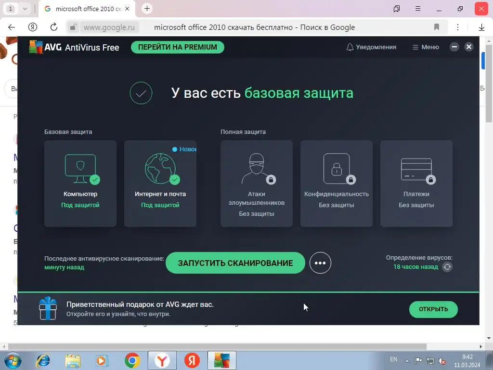Click the protection status checkmark circle

(141, 93)
